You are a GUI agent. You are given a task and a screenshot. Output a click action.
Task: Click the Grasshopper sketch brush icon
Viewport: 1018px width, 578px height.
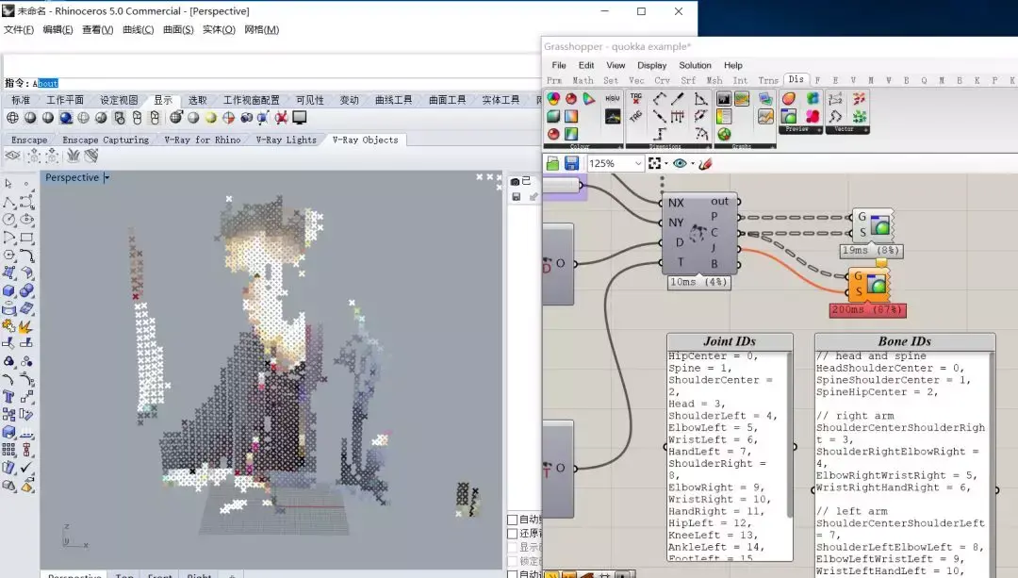point(705,164)
